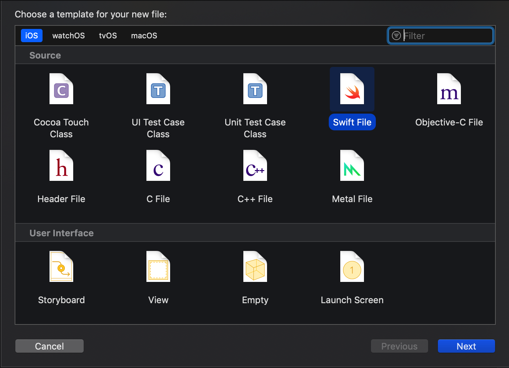
Task: Click the Header File label
Action: pyautogui.click(x=61, y=199)
